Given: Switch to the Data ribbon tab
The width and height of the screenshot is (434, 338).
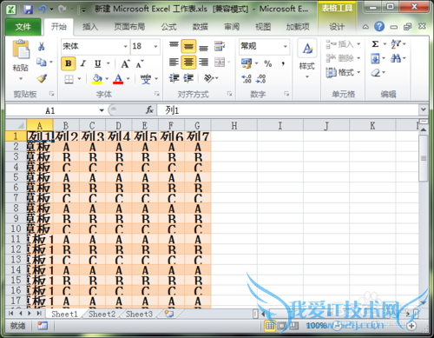Looking at the screenshot, I should [201, 27].
